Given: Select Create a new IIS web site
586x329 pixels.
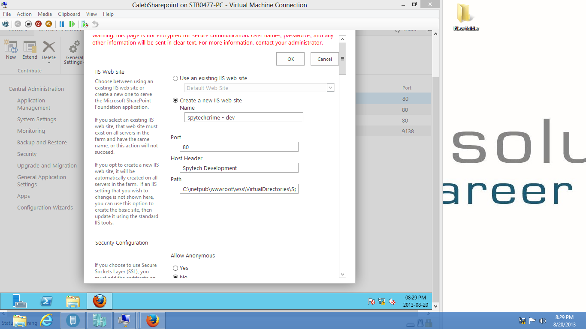Looking at the screenshot, I should (x=175, y=100).
